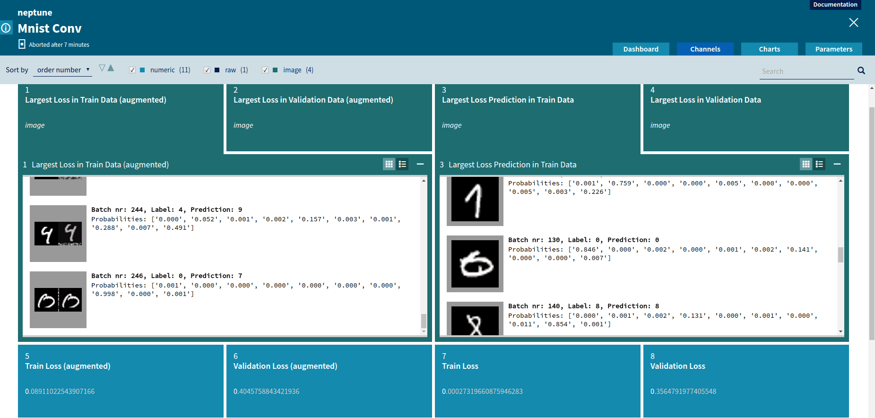875x418 pixels.
Task: Click the search magnifier icon
Action: (x=861, y=70)
